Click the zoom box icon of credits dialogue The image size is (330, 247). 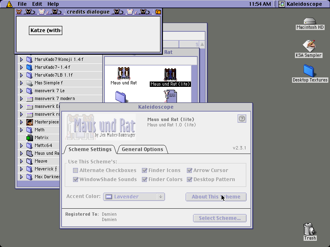pyautogui.click(x=158, y=12)
